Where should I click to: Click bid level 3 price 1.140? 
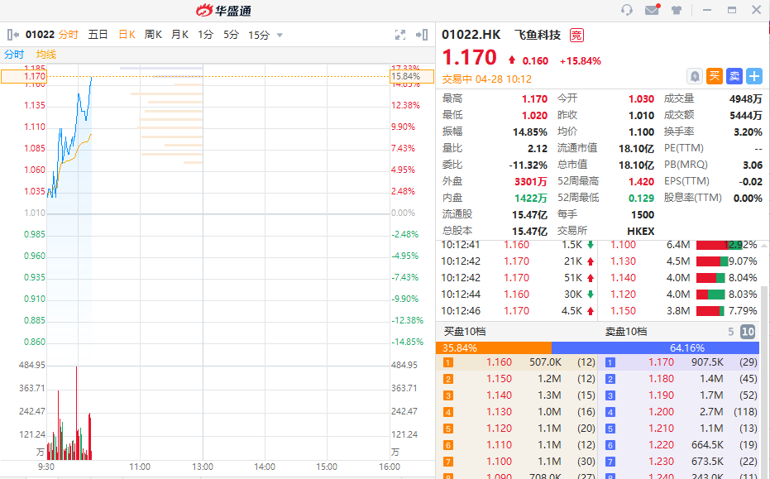point(499,395)
